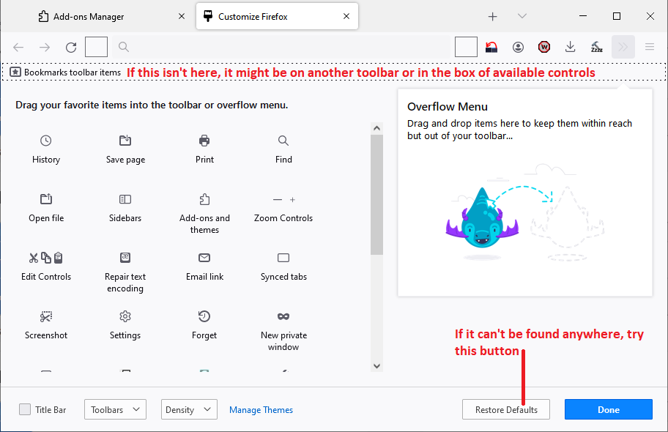Click the controls list scrollbar thumb

click(x=376, y=194)
